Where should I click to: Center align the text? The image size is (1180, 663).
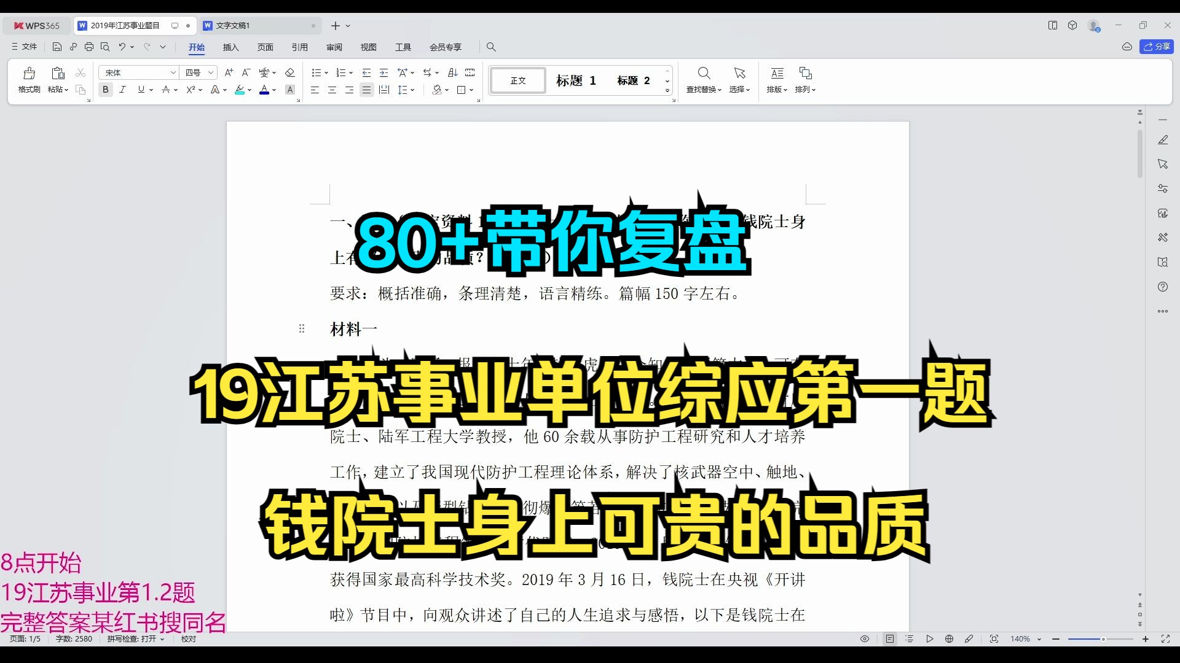(x=332, y=90)
